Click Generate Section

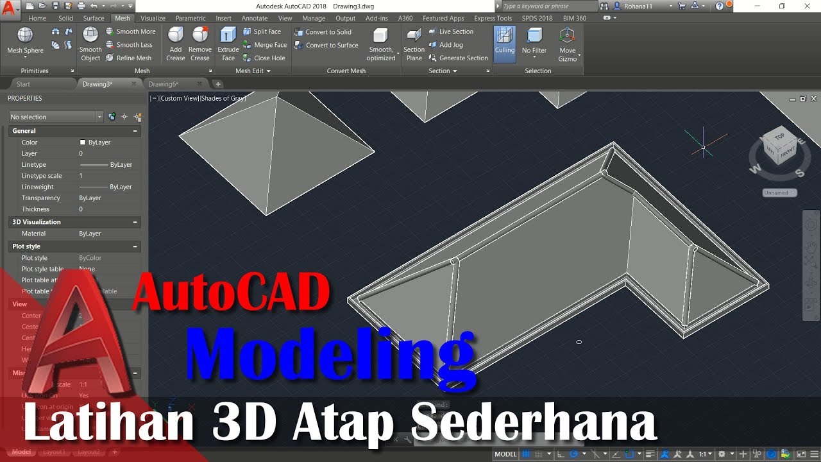[x=458, y=58]
